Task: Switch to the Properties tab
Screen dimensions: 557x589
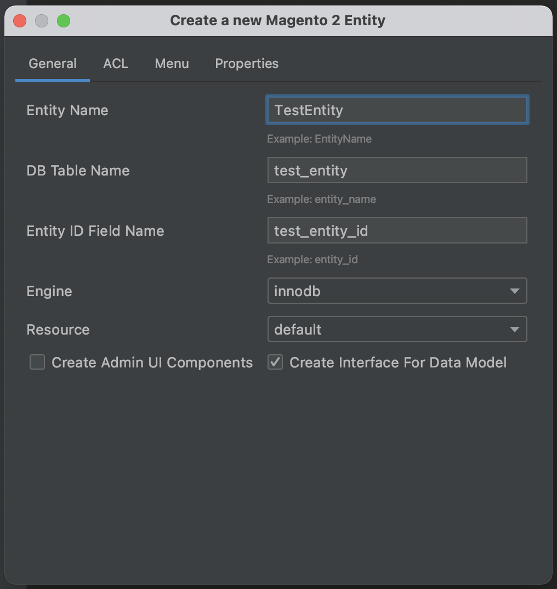Action: pos(247,64)
